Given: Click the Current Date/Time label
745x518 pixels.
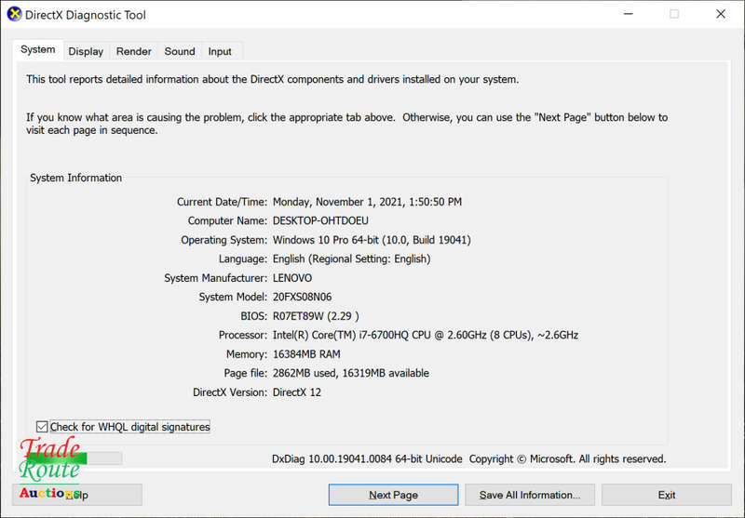Looking at the screenshot, I should point(222,202).
